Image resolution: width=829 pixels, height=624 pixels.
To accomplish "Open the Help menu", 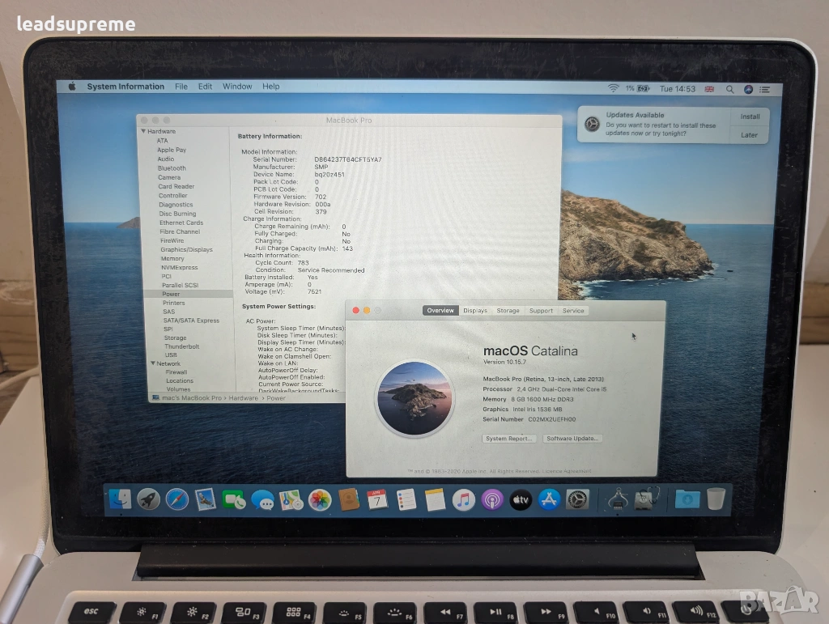I will [270, 87].
